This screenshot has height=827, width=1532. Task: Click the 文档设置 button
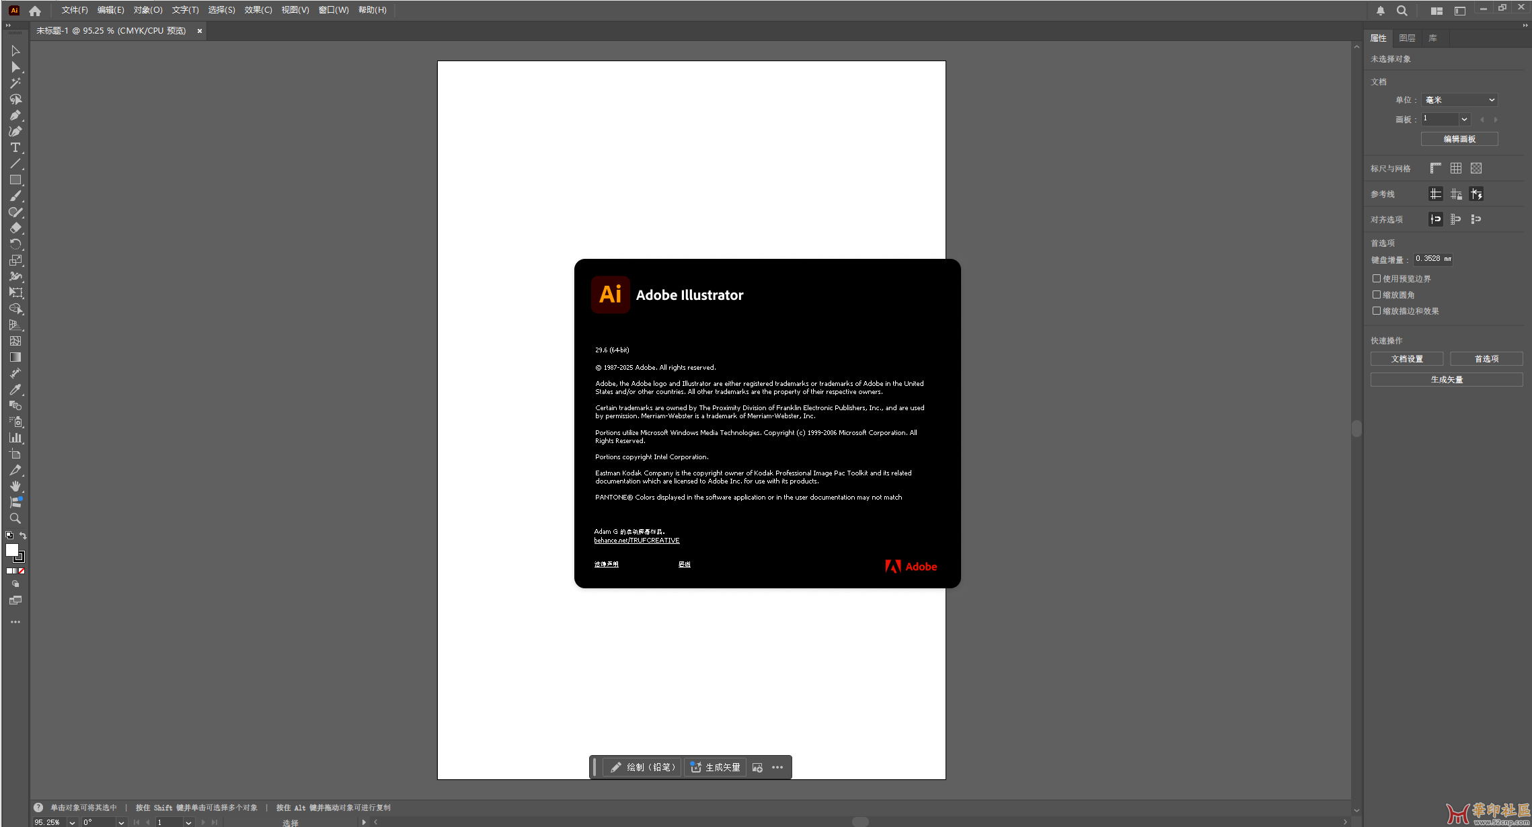[x=1407, y=359]
